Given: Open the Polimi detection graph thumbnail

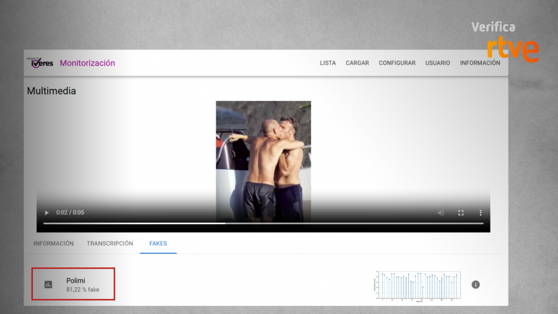Looking at the screenshot, I should [417, 285].
